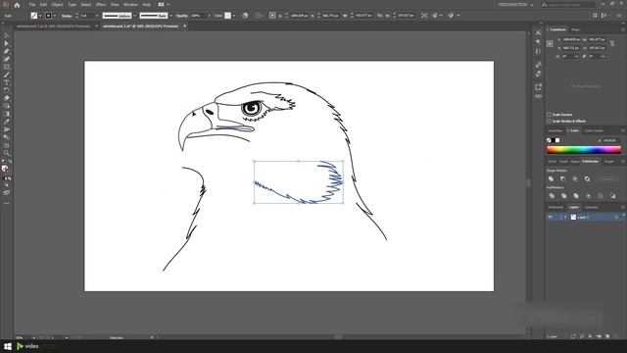Screen dimensions: 627x353
Task: Click the Exclude shape mode icon
Action: tap(587, 178)
